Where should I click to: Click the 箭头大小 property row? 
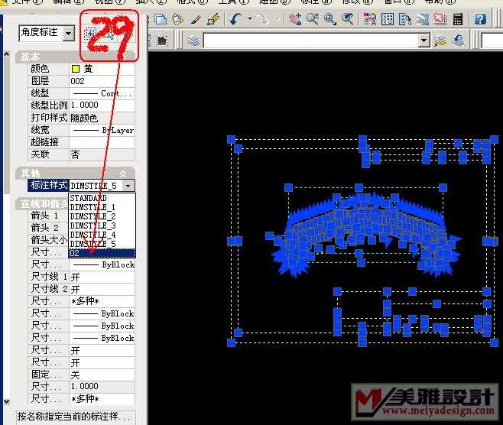(48, 240)
